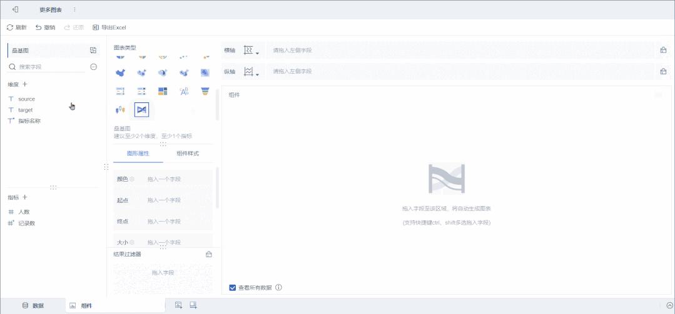Screen dimensions: 675x314
Task: Open the circled ellipsis menu next to search
Action: click(x=93, y=67)
